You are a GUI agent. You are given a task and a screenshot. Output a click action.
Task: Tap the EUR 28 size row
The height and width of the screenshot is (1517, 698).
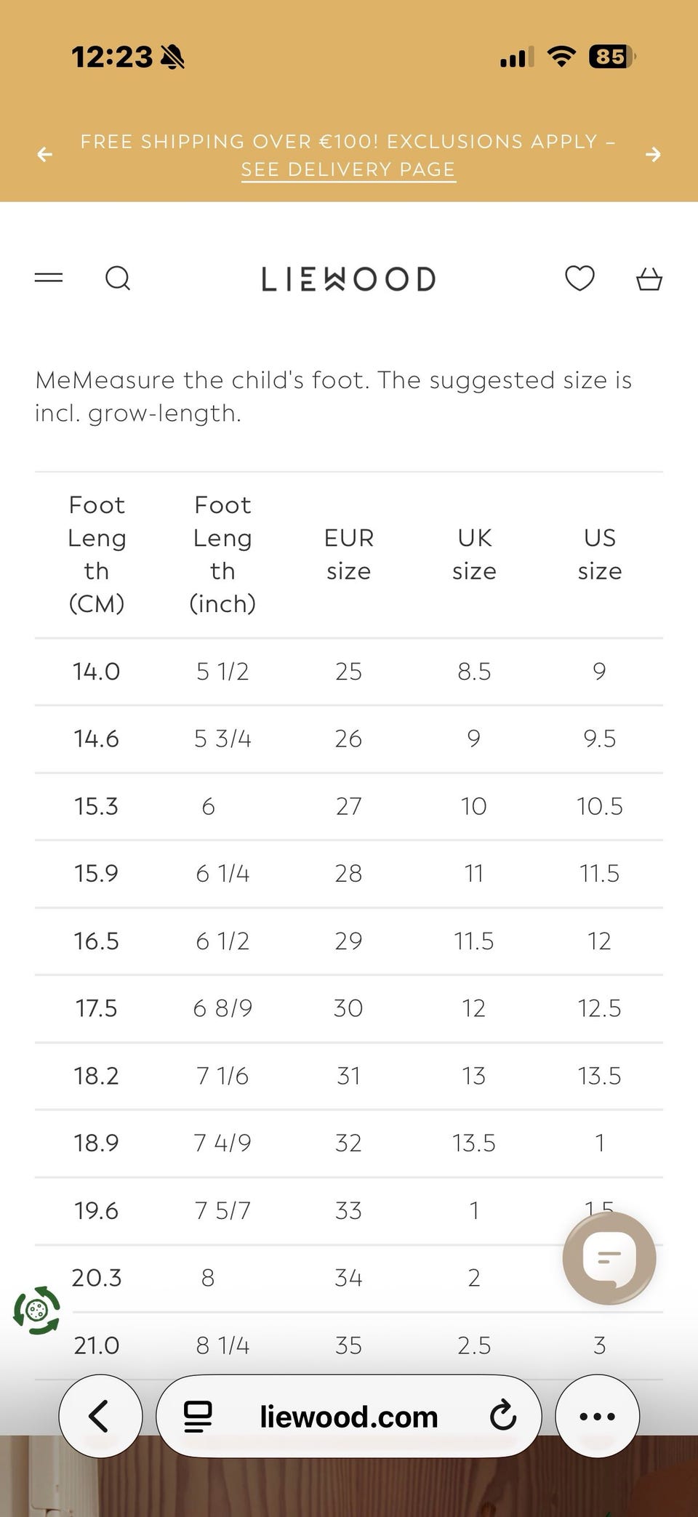(349, 873)
